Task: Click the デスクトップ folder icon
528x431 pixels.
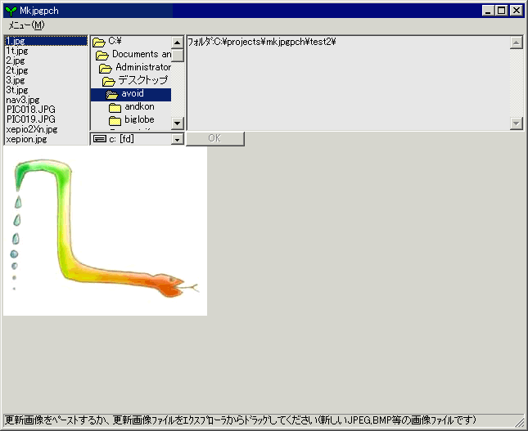Action: pyautogui.click(x=109, y=81)
